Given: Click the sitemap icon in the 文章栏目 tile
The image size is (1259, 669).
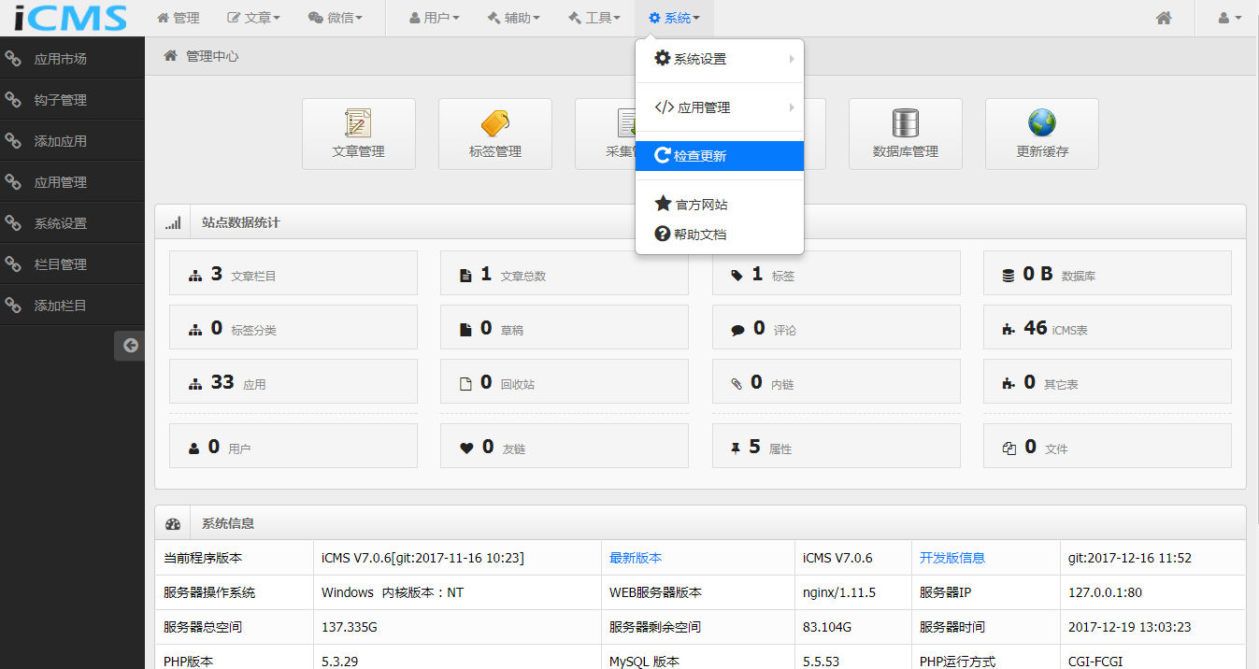Looking at the screenshot, I should 195,276.
